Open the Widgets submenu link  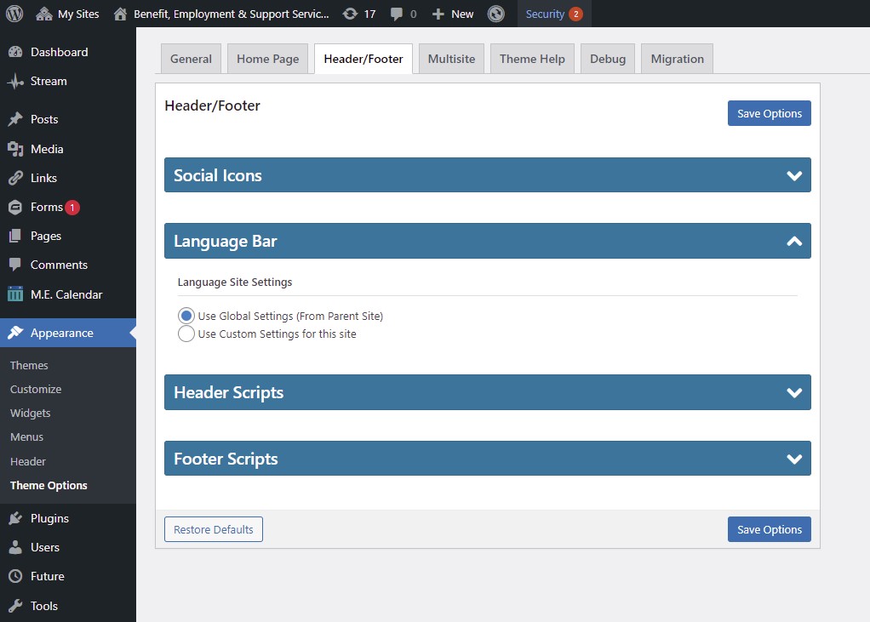(x=31, y=413)
